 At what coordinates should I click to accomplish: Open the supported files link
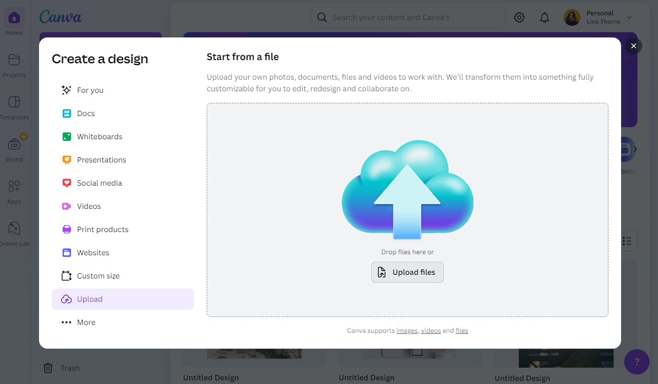point(462,331)
